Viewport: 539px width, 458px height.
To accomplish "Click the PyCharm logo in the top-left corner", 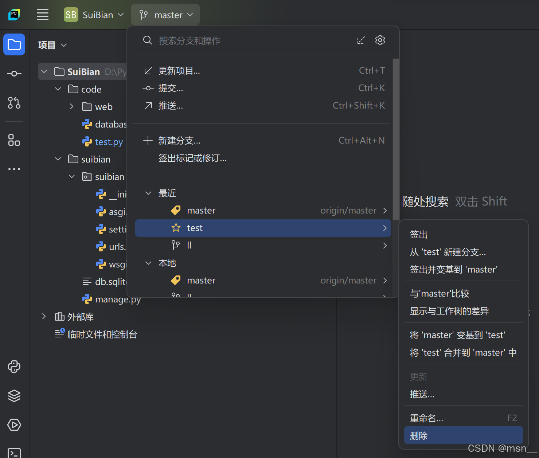I will click(x=14, y=15).
